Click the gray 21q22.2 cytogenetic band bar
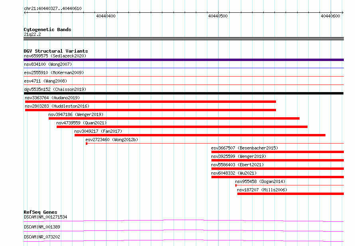The image size is (355, 246). pyautogui.click(x=183, y=39)
